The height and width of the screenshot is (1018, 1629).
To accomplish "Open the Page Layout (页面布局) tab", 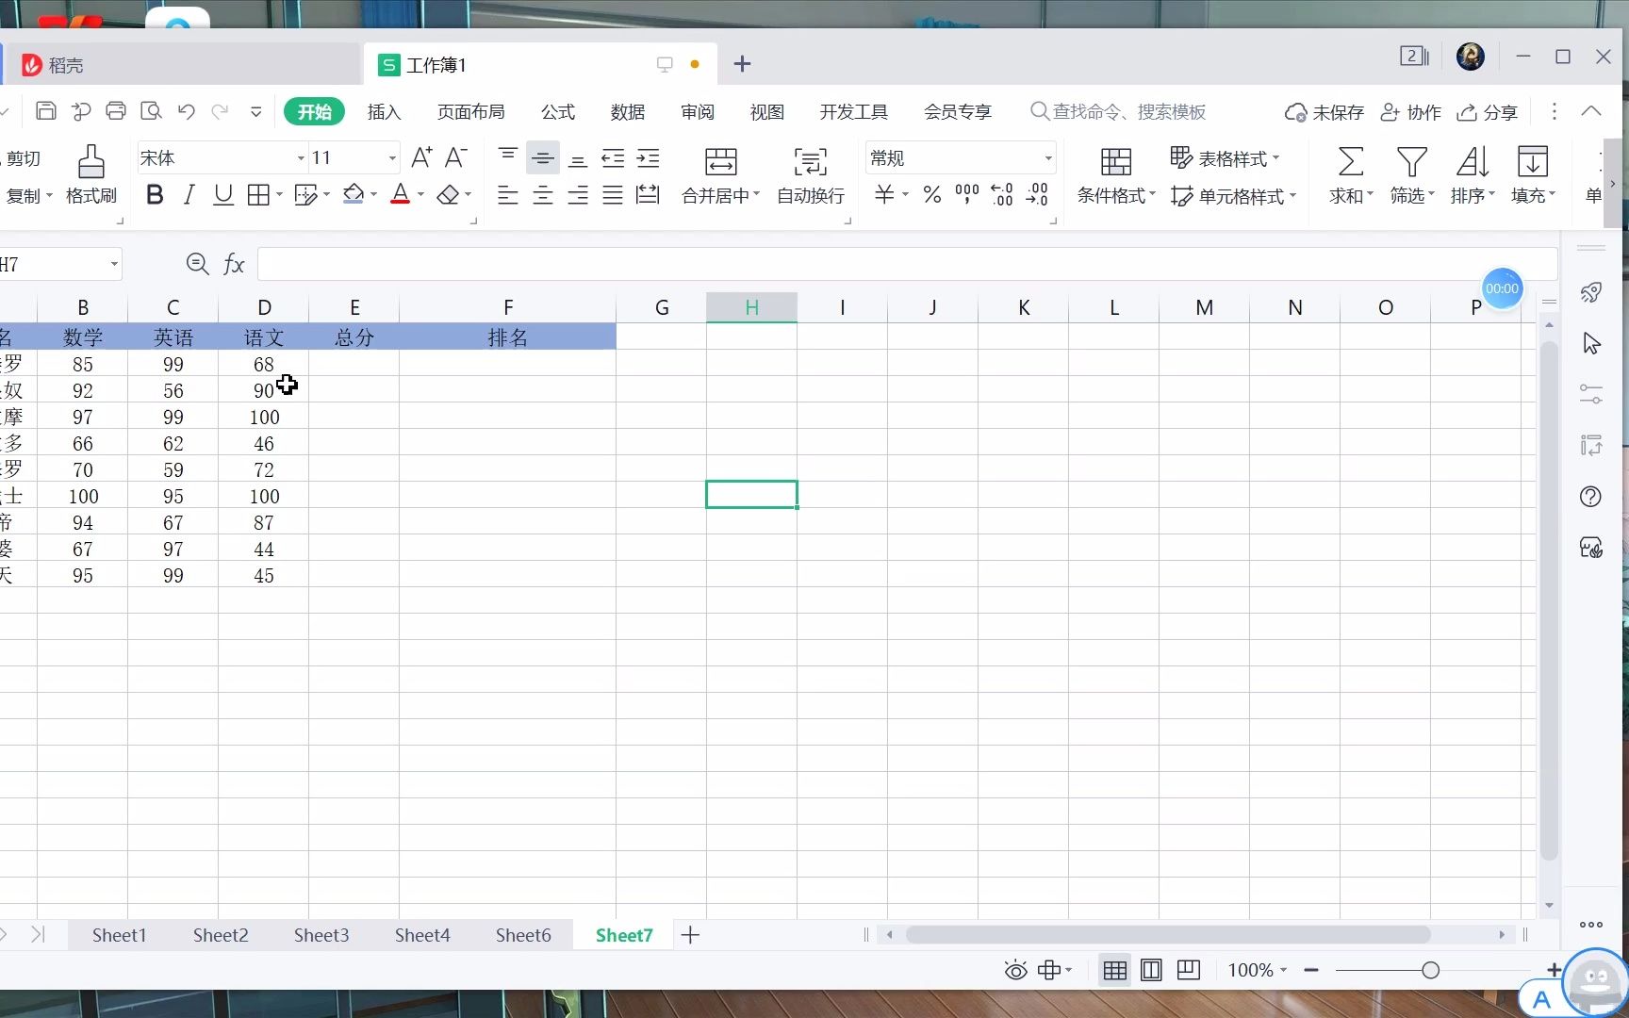I will [470, 111].
